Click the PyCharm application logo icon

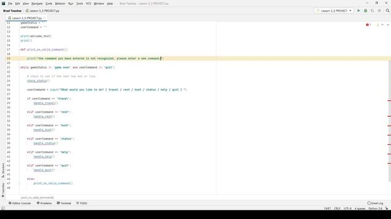click(4, 4)
